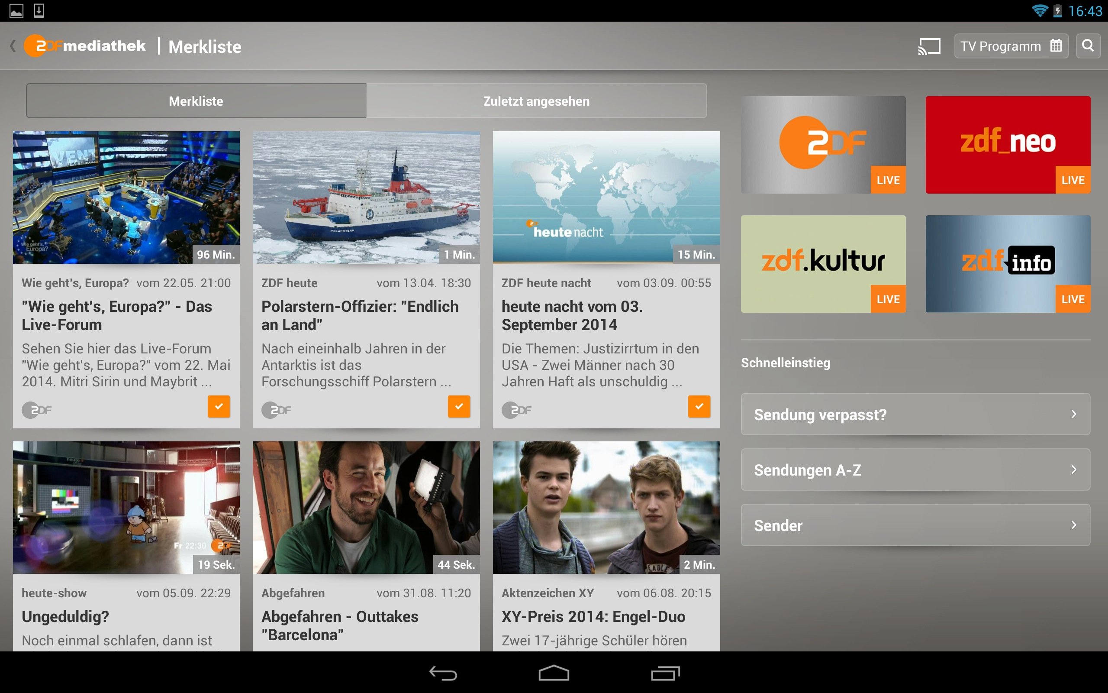The width and height of the screenshot is (1108, 693).
Task: Open the search magnifier icon
Action: 1088,46
